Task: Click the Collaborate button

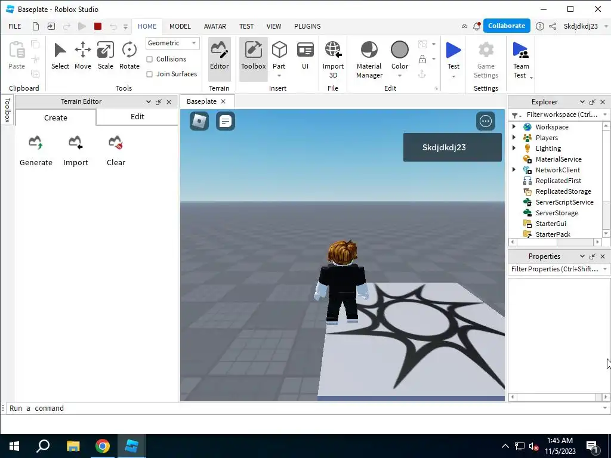Action: point(507,26)
